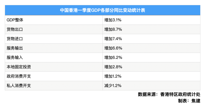This screenshot has width=208, height=109.
Task: Click the 增加8.7% value cell
Action: point(151,29)
